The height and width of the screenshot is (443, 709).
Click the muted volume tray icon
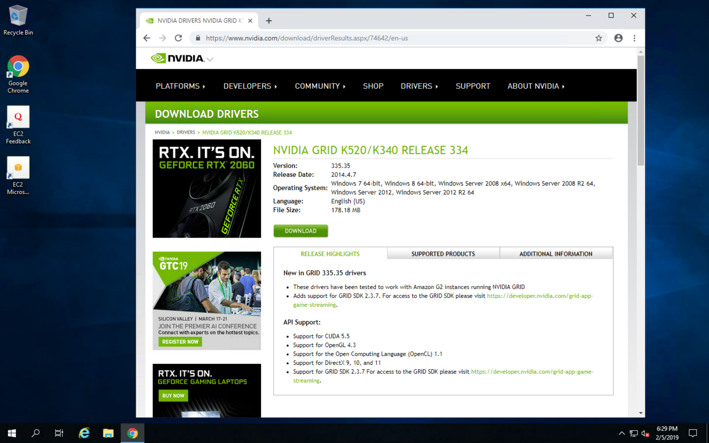[645, 433]
